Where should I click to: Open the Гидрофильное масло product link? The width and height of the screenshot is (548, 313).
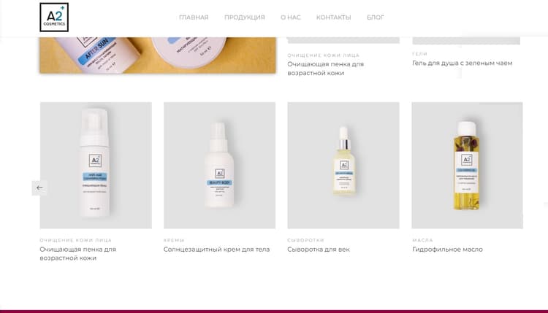[447, 250]
